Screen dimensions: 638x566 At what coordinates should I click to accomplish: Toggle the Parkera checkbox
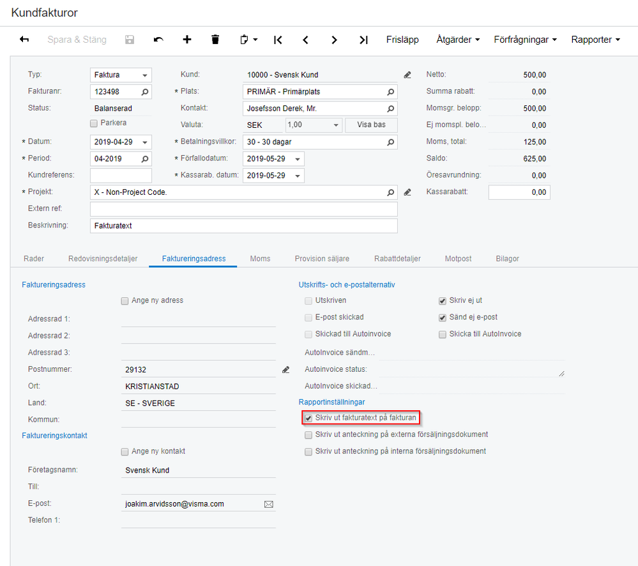click(94, 123)
